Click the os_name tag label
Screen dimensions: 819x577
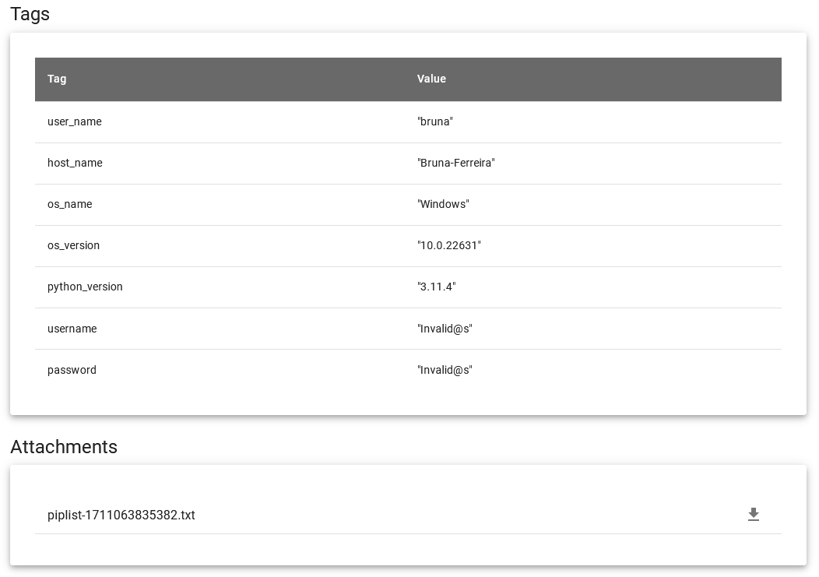coord(69,204)
